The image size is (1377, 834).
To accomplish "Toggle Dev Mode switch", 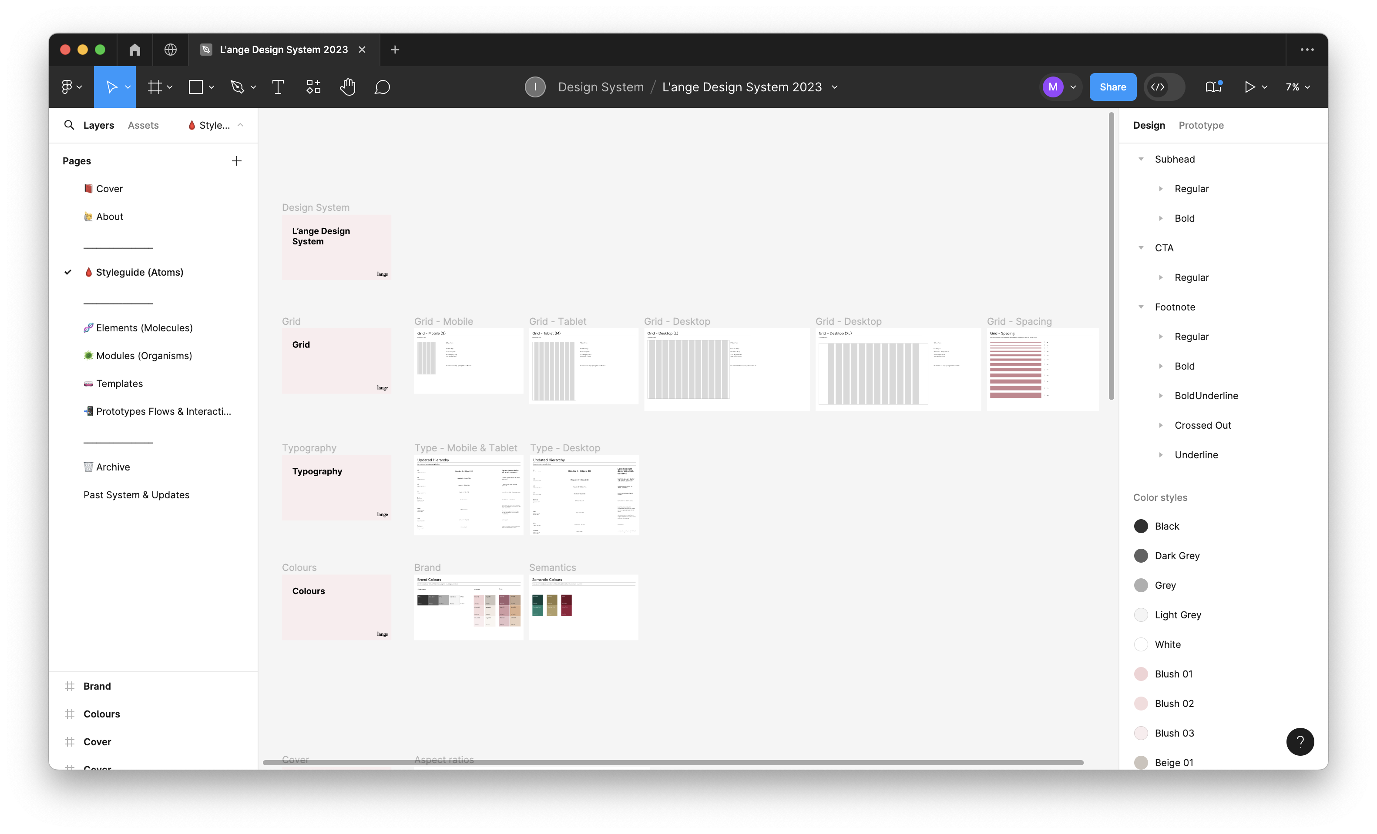I will (x=1165, y=87).
